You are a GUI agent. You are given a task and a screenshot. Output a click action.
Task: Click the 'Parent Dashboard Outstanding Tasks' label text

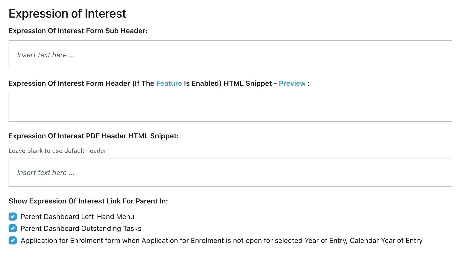81,228
